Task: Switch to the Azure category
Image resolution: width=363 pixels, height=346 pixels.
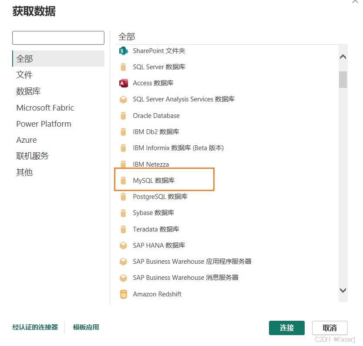Action: point(58,140)
